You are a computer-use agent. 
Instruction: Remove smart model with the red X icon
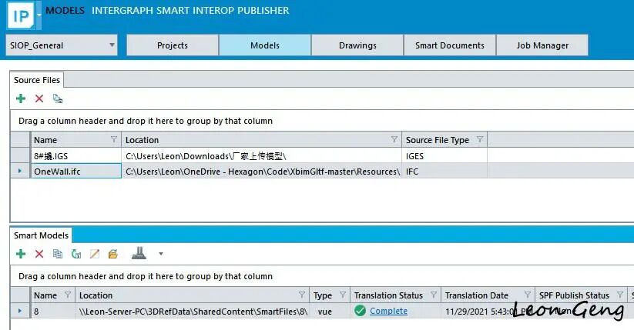(39, 254)
